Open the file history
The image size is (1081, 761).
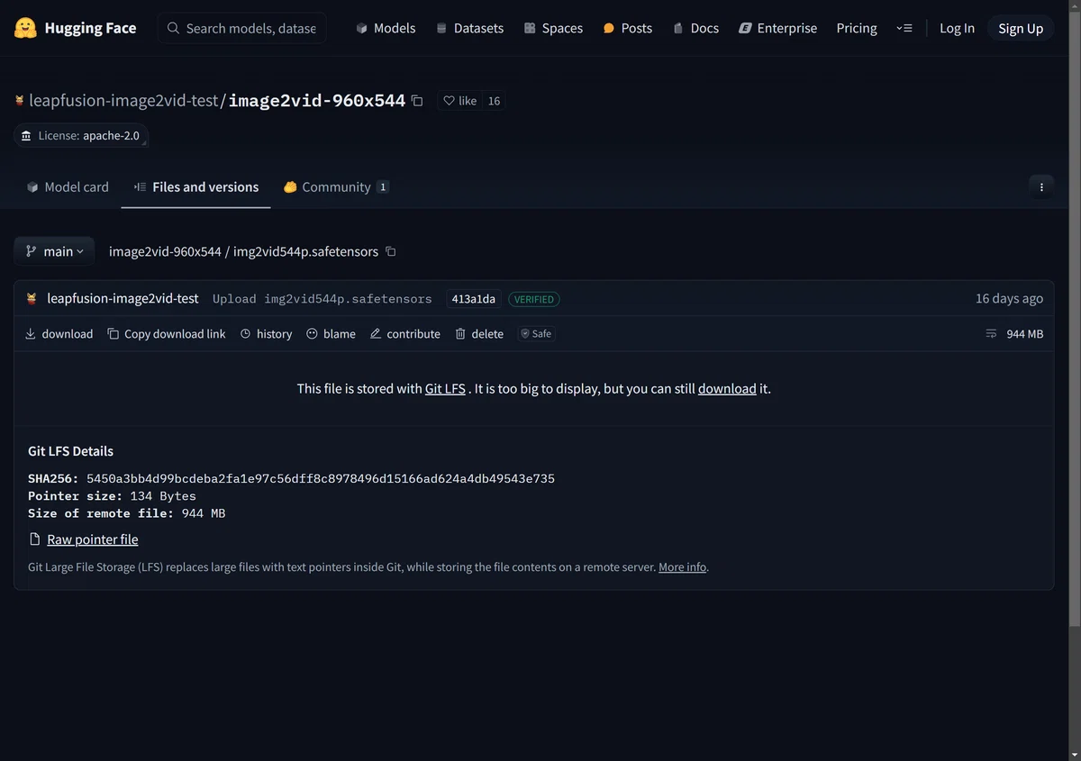(267, 333)
